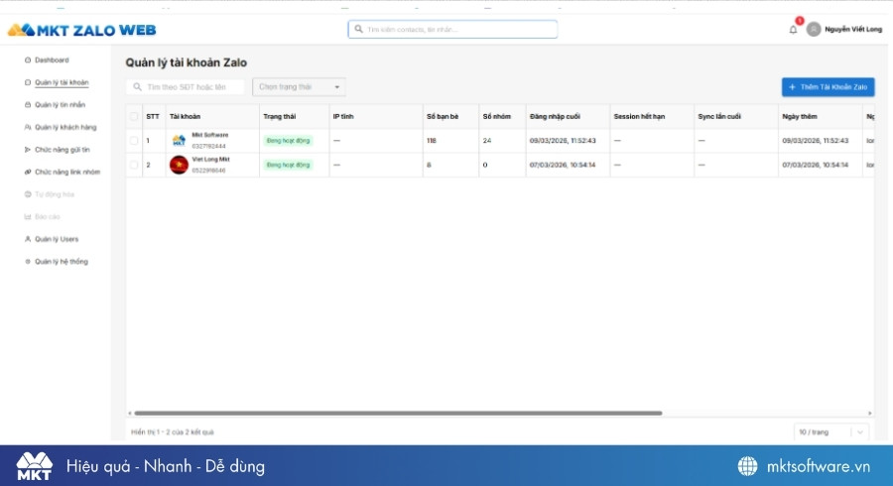Click the Quản lý hệ thống gear icon

pos(27,262)
